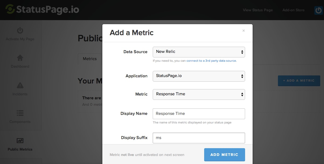Click the Metric field label

point(141,94)
